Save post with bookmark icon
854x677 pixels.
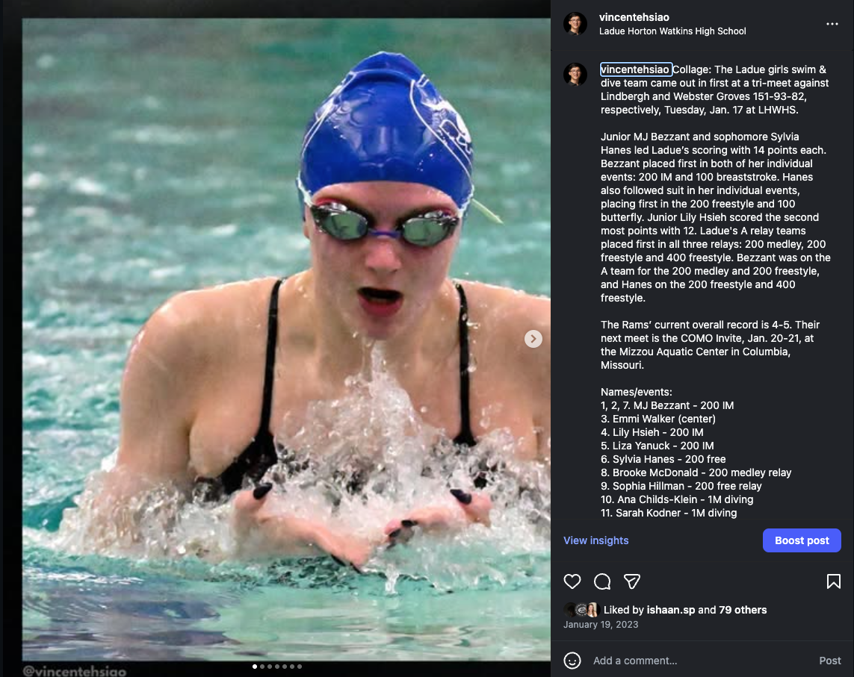coord(833,581)
